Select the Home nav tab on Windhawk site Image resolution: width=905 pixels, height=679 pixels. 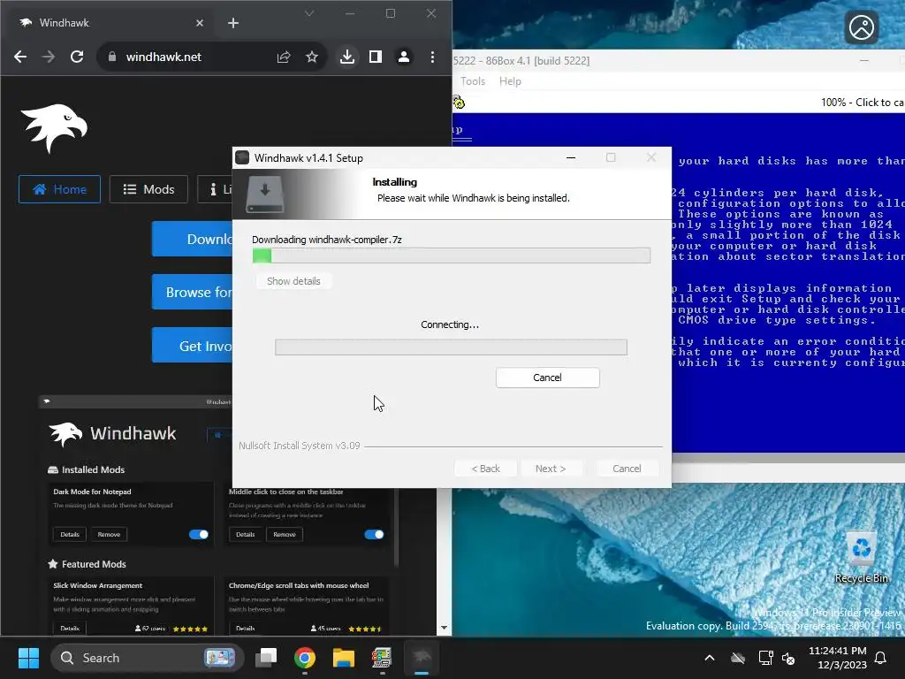[59, 189]
